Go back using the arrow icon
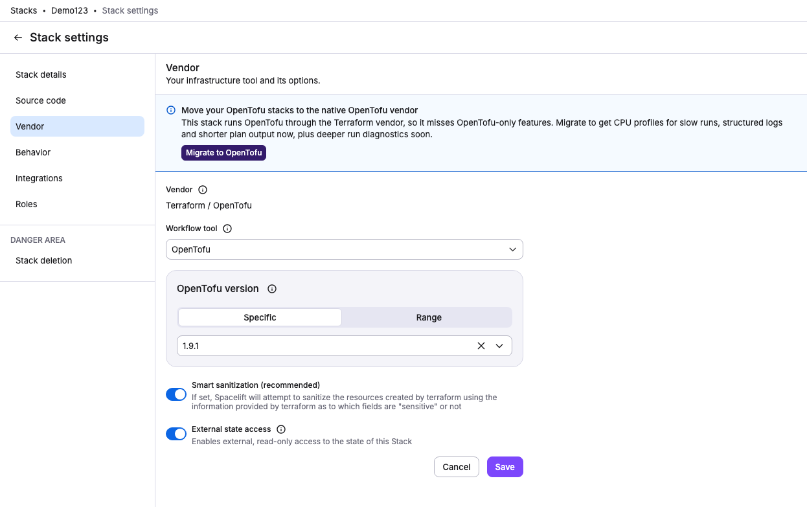The width and height of the screenshot is (807, 507). click(18, 38)
